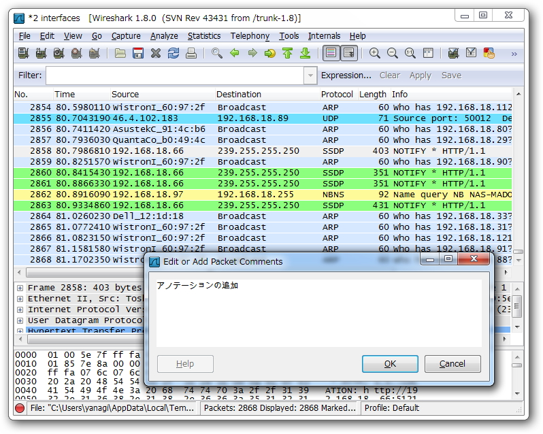Expand the Internet Protocol tree node
This screenshot has height=434, width=543.
click(x=20, y=310)
